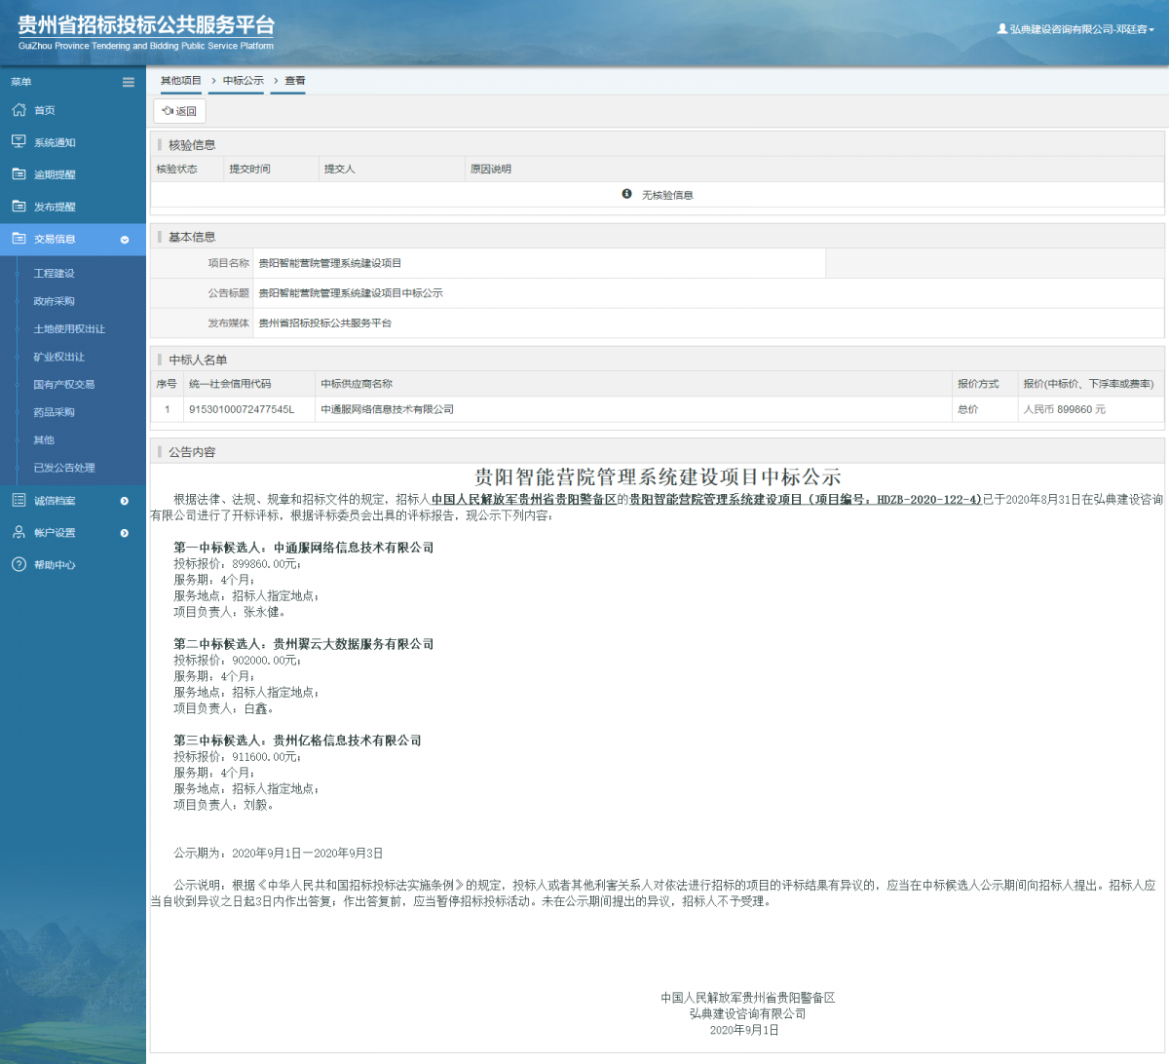The height and width of the screenshot is (1064, 1169).
Task: Collapse the 交易信息 chevron arrow
Action: coord(125,240)
